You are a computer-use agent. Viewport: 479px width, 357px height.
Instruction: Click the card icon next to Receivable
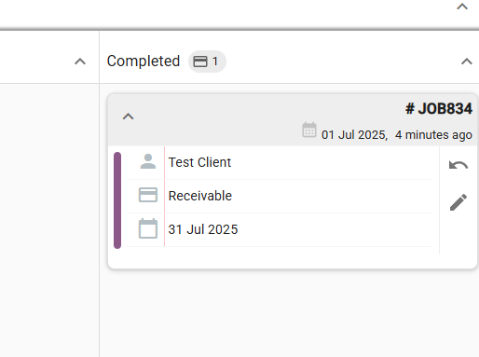tap(148, 195)
